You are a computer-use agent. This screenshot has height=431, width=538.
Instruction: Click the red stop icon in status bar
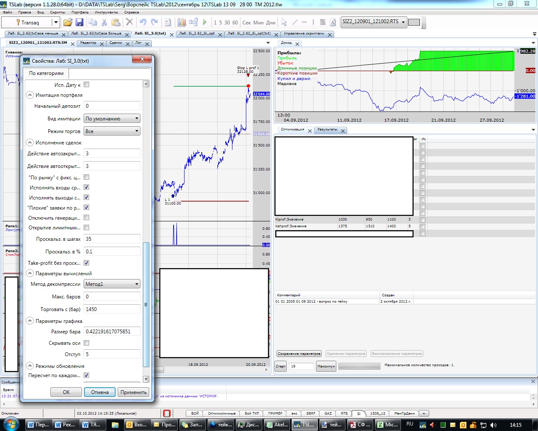pos(167,413)
